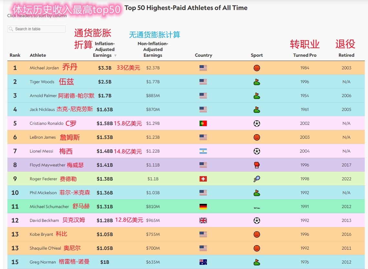This screenshot has width=368, height=269.
Task: Click the US flag in Jack Nicklaus' row
Action: coord(203,109)
